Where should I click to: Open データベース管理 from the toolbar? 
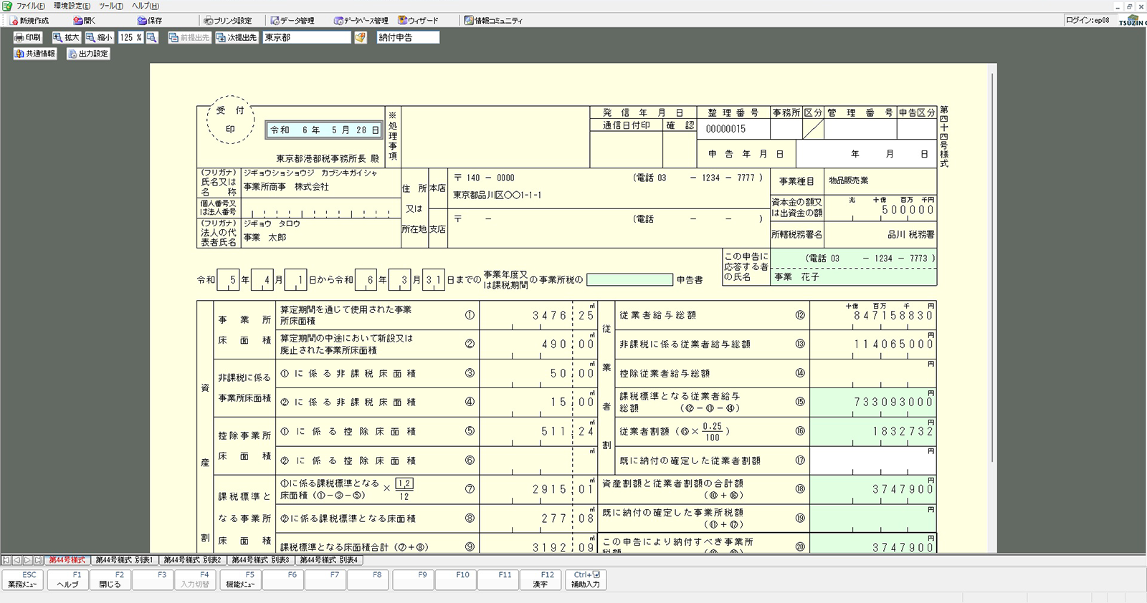[361, 21]
